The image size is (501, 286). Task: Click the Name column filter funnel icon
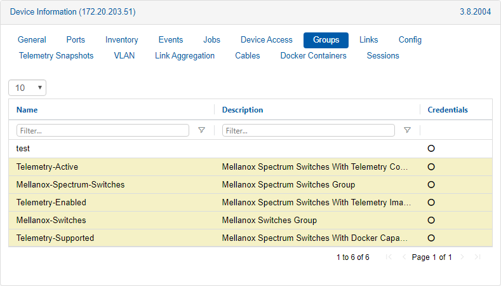coord(201,130)
